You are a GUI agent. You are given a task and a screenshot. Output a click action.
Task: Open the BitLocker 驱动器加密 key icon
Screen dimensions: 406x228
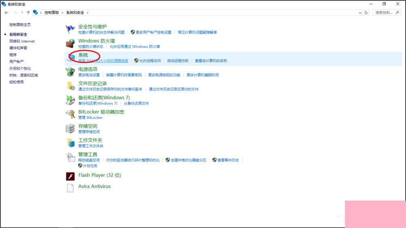point(70,115)
